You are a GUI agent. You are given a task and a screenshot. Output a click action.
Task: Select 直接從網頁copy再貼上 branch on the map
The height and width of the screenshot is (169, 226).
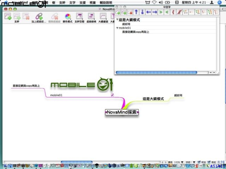click(x=26, y=86)
